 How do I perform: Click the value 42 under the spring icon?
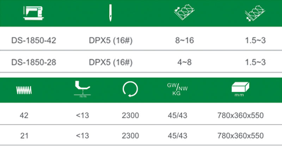coord(25,116)
